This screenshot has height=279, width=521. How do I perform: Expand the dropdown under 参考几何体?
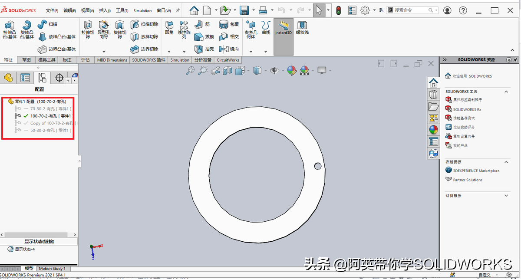[251, 51]
